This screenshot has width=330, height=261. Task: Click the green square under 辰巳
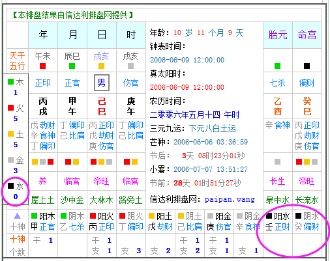coord(72,66)
